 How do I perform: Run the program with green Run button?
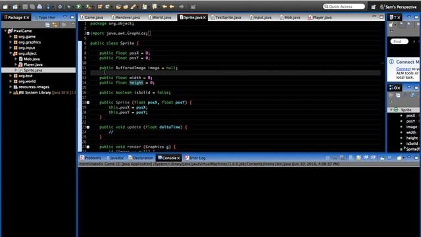(79, 7)
